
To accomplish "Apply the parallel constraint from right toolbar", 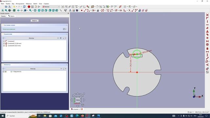I will tap(207, 28).
